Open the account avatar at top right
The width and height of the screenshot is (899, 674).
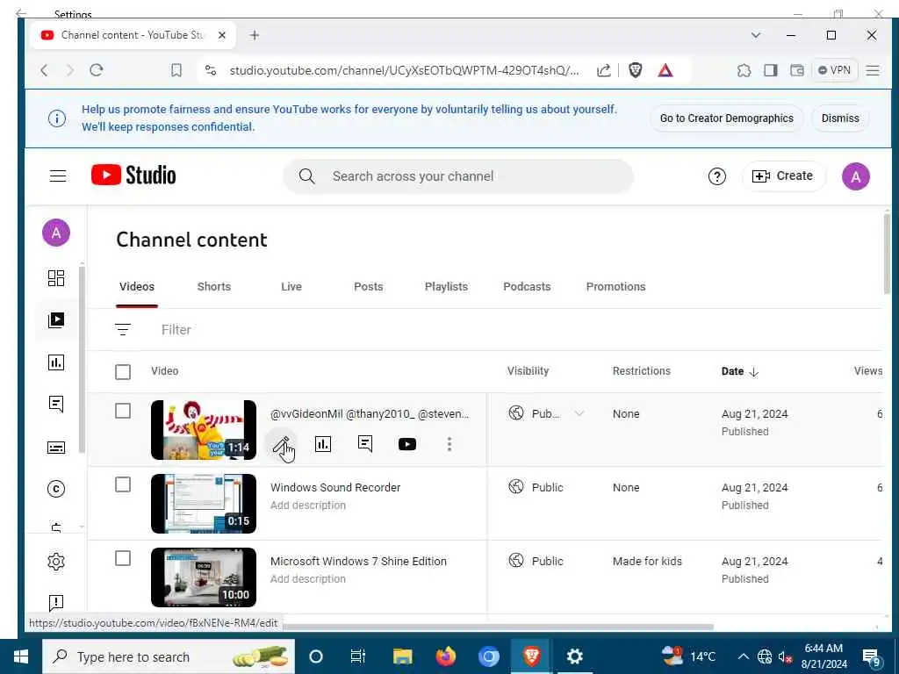855,176
